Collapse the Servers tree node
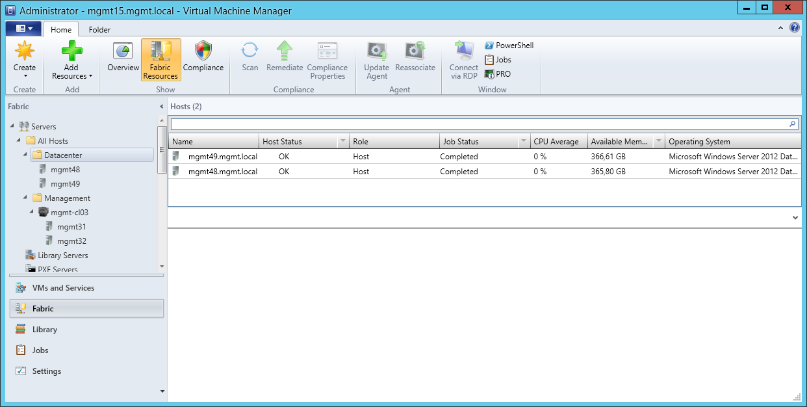The width and height of the screenshot is (807, 407). tap(12, 127)
